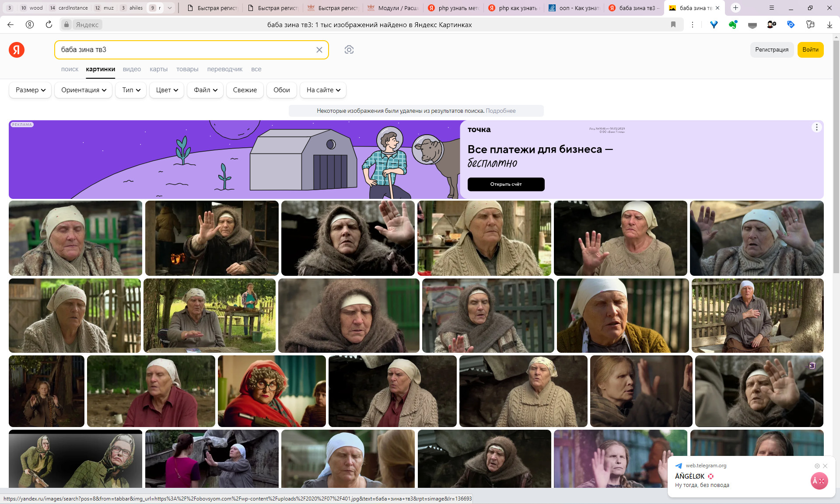Image resolution: width=840 pixels, height=504 pixels.
Task: Open the Файл filter dropdown
Action: 205,90
